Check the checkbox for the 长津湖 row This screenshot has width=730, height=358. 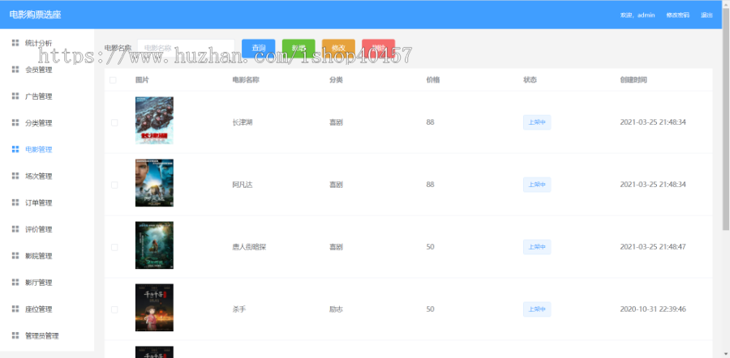(114, 122)
